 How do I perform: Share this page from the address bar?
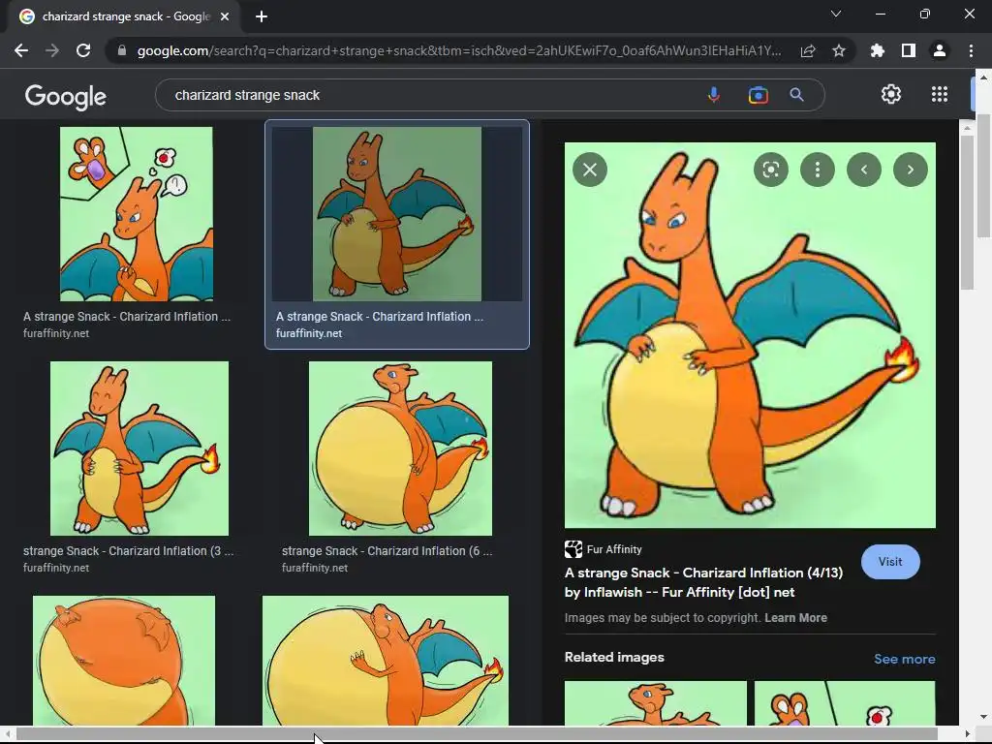coord(808,50)
